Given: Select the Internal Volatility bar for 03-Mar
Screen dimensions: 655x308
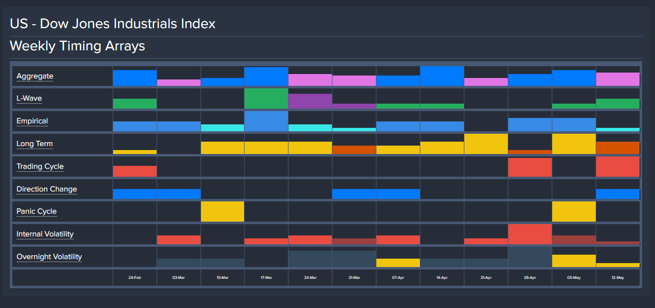Looking at the screenshot, I should tap(179, 240).
